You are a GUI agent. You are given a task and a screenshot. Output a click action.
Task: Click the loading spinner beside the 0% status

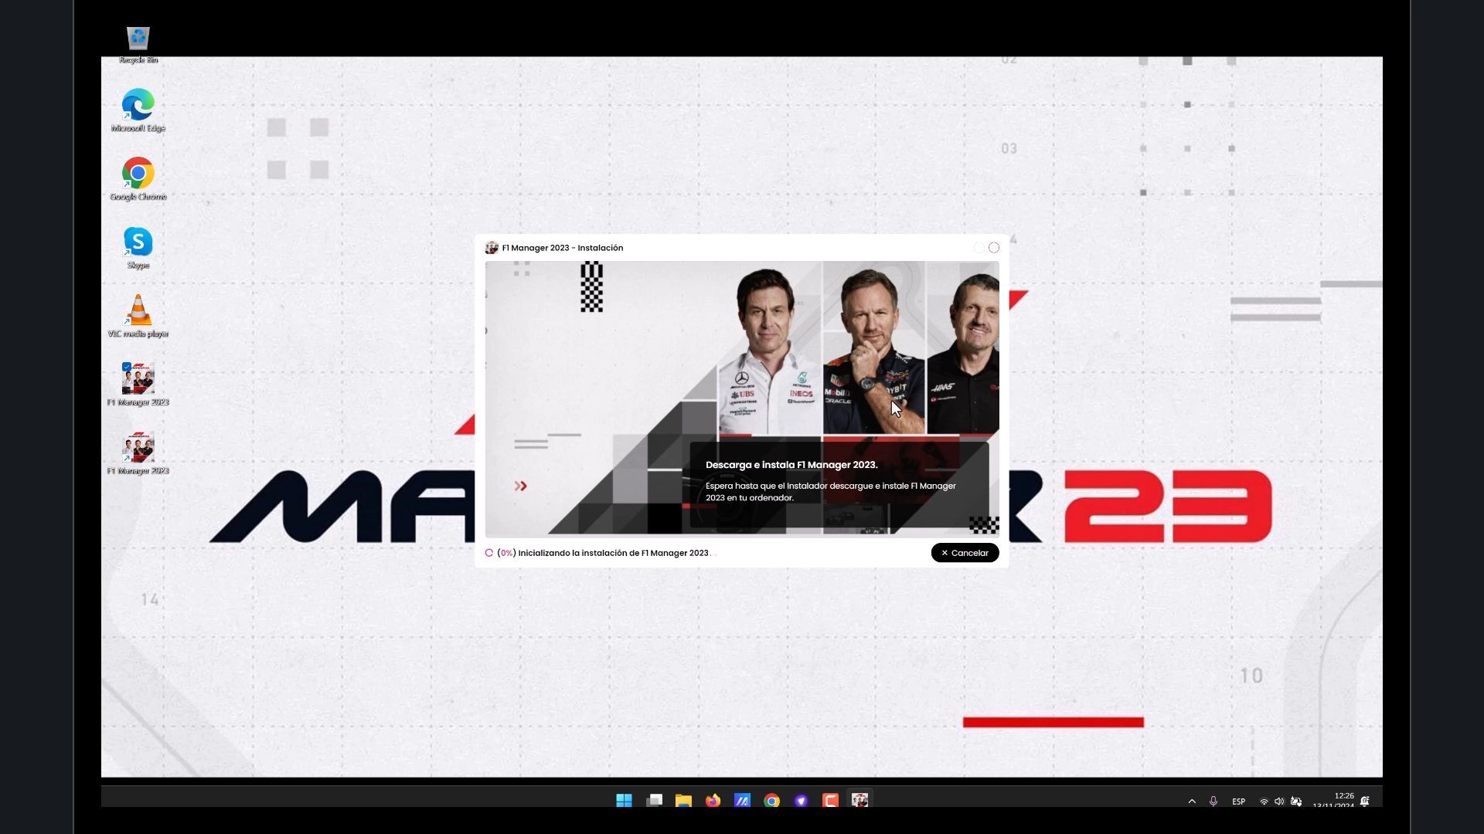[x=489, y=553]
